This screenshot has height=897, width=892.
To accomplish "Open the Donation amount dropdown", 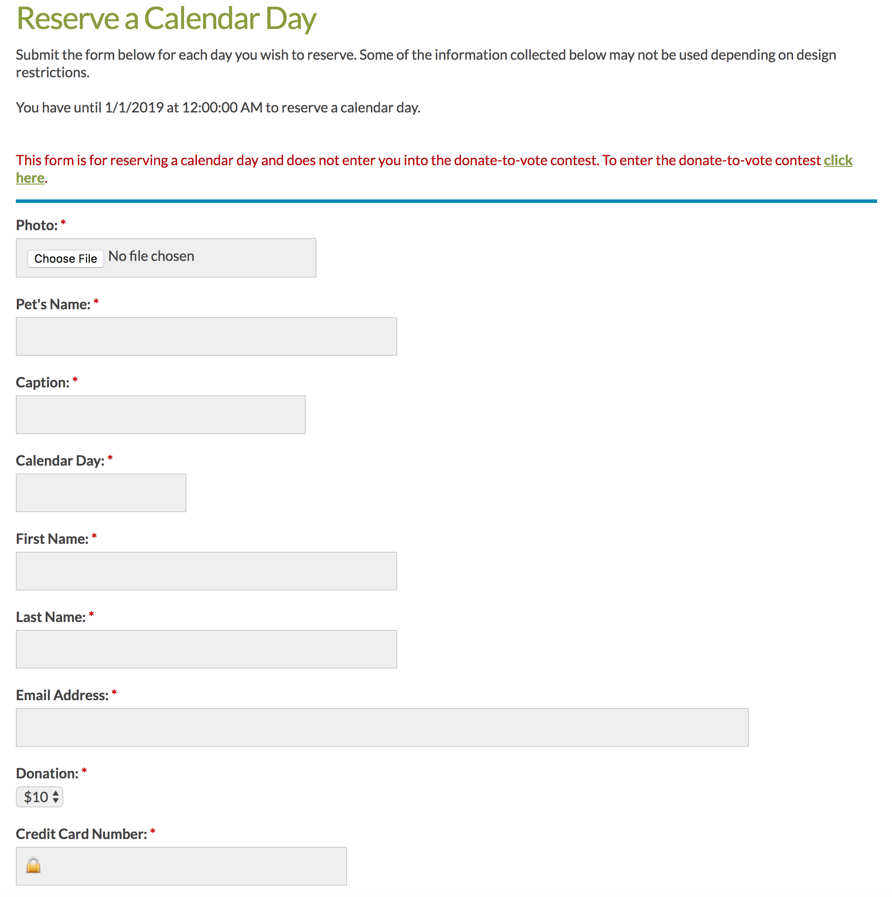I will pos(40,797).
